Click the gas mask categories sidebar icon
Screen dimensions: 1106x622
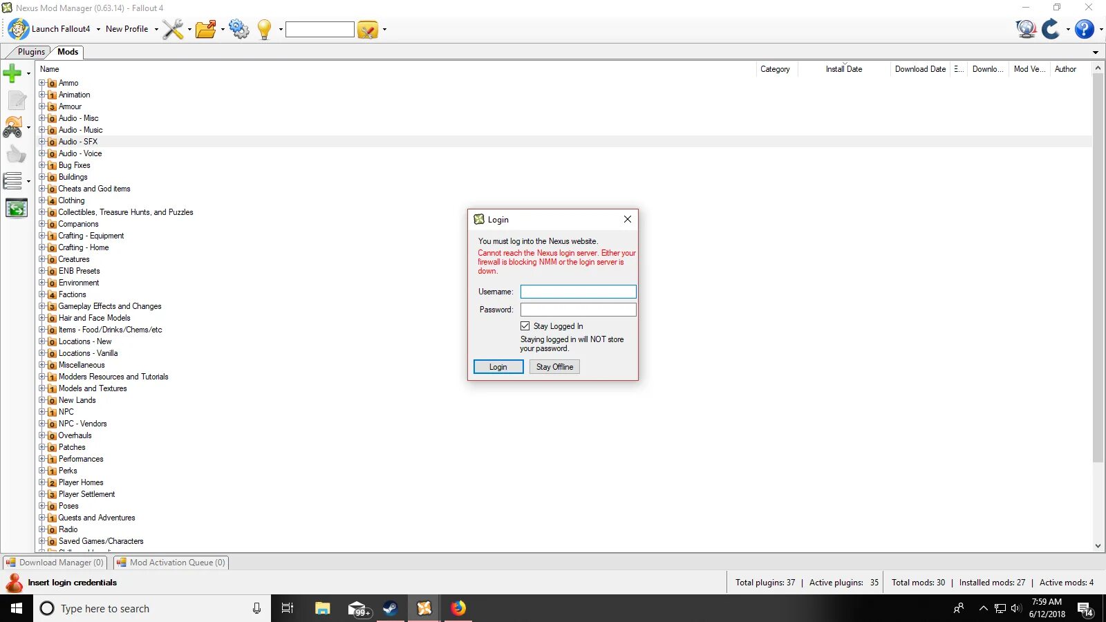pyautogui.click(x=13, y=127)
